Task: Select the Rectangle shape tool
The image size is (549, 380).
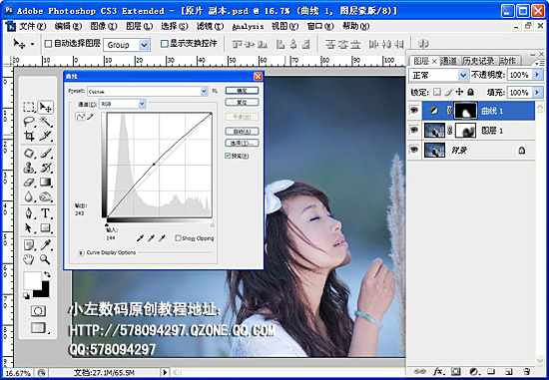Action: pos(46,227)
